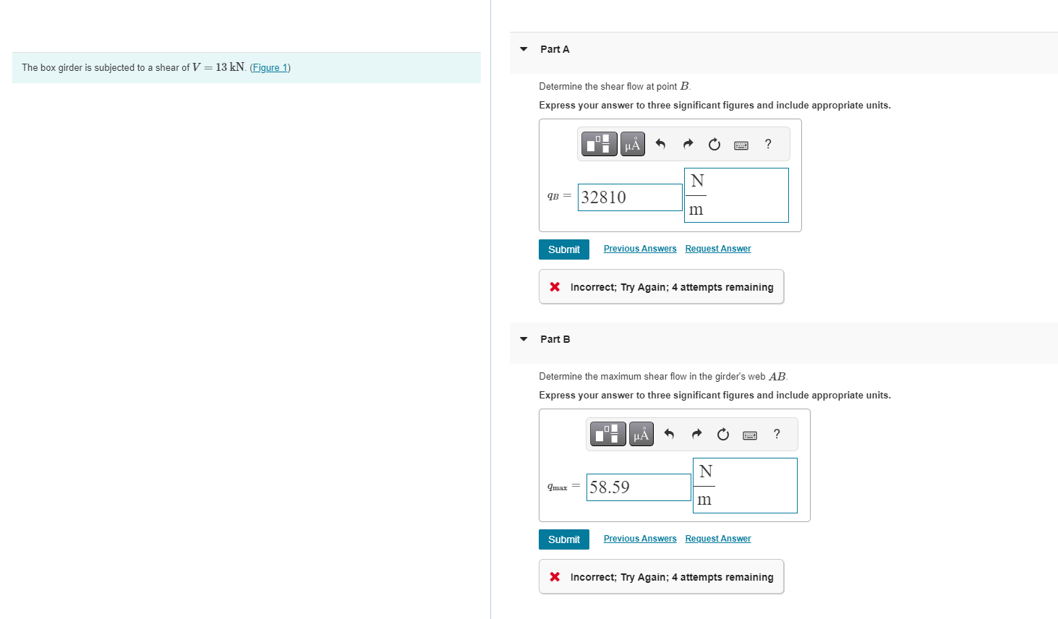Undo last edit in Part B toolbar
This screenshot has width=1058, height=619.
pos(669,434)
